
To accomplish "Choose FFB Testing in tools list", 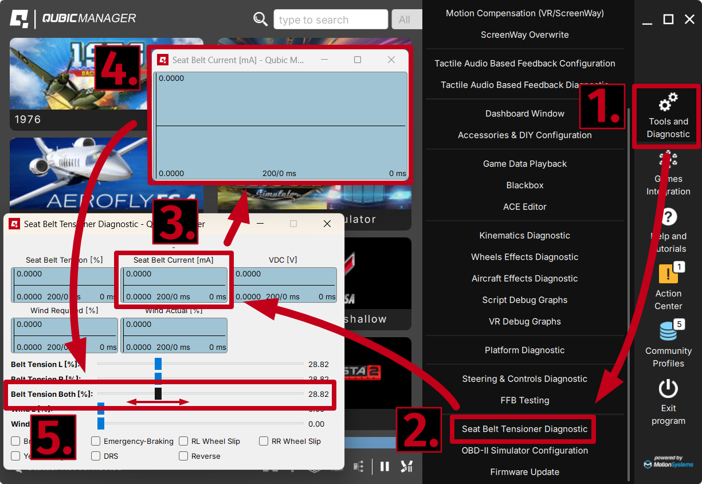I will [524, 400].
